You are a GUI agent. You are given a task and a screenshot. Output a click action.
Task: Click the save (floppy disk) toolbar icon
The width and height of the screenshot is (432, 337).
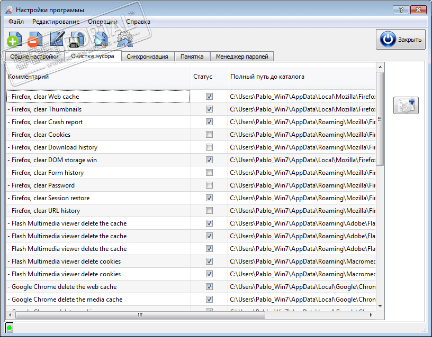pos(77,39)
